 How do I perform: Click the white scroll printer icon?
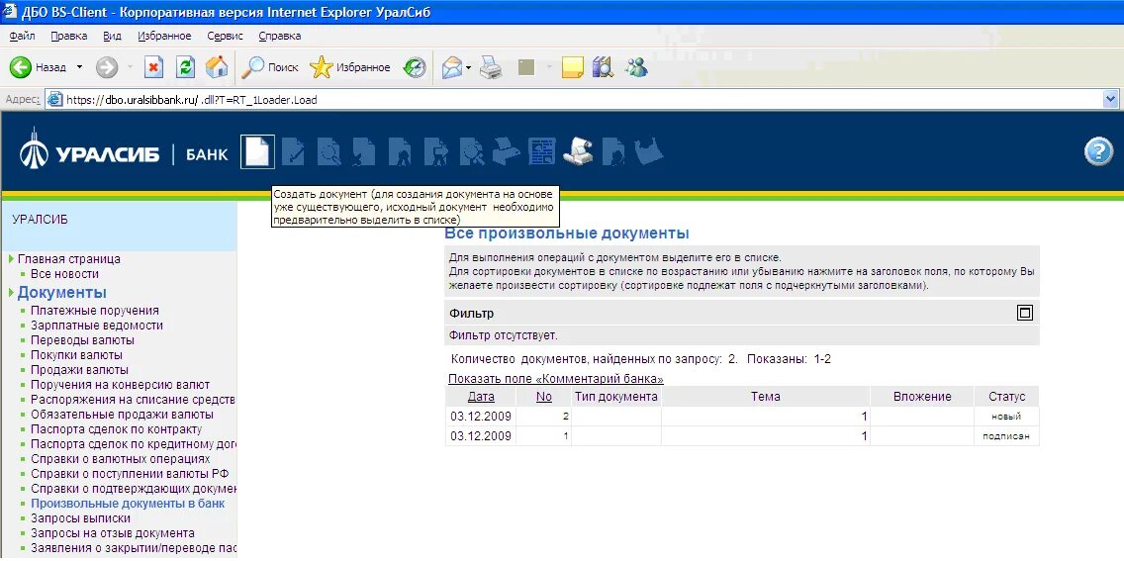click(578, 151)
